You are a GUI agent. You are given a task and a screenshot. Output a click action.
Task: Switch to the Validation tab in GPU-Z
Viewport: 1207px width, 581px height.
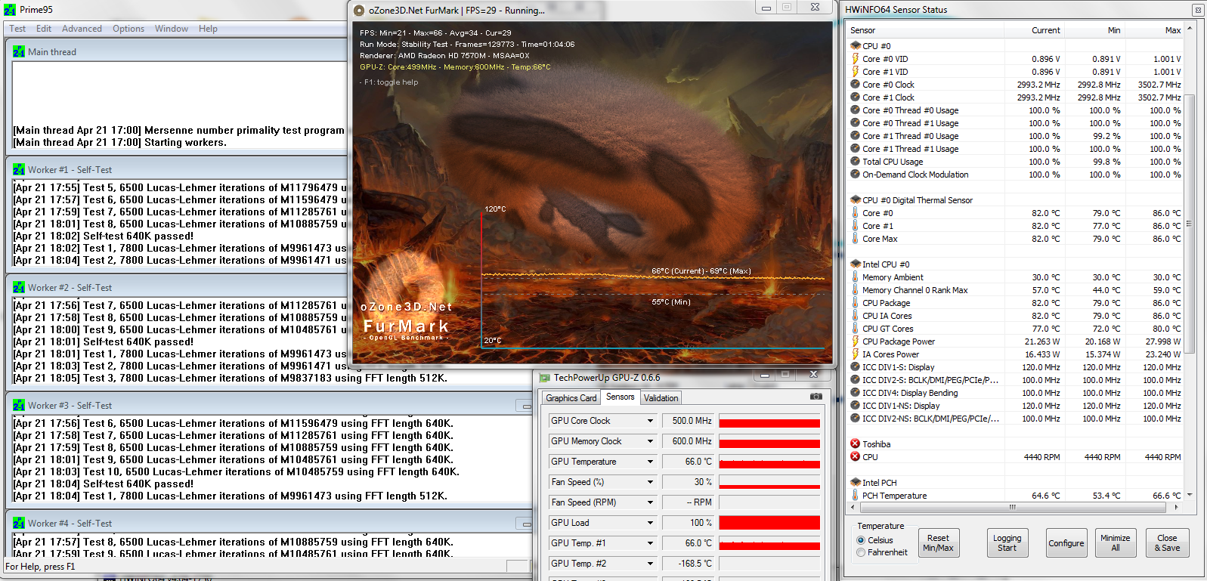[x=661, y=398]
